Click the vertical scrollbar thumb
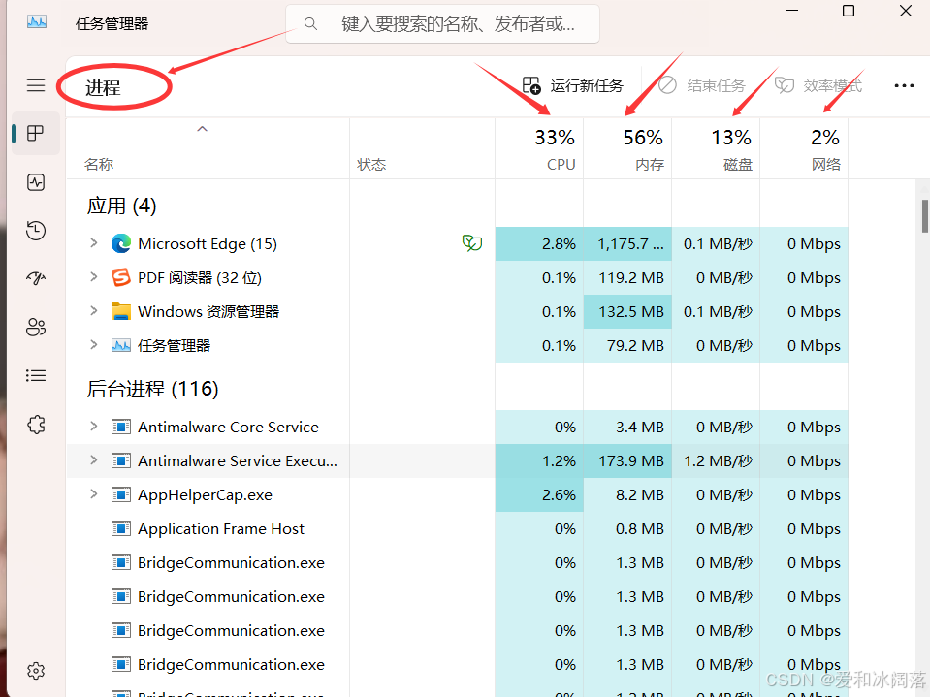 (924, 216)
